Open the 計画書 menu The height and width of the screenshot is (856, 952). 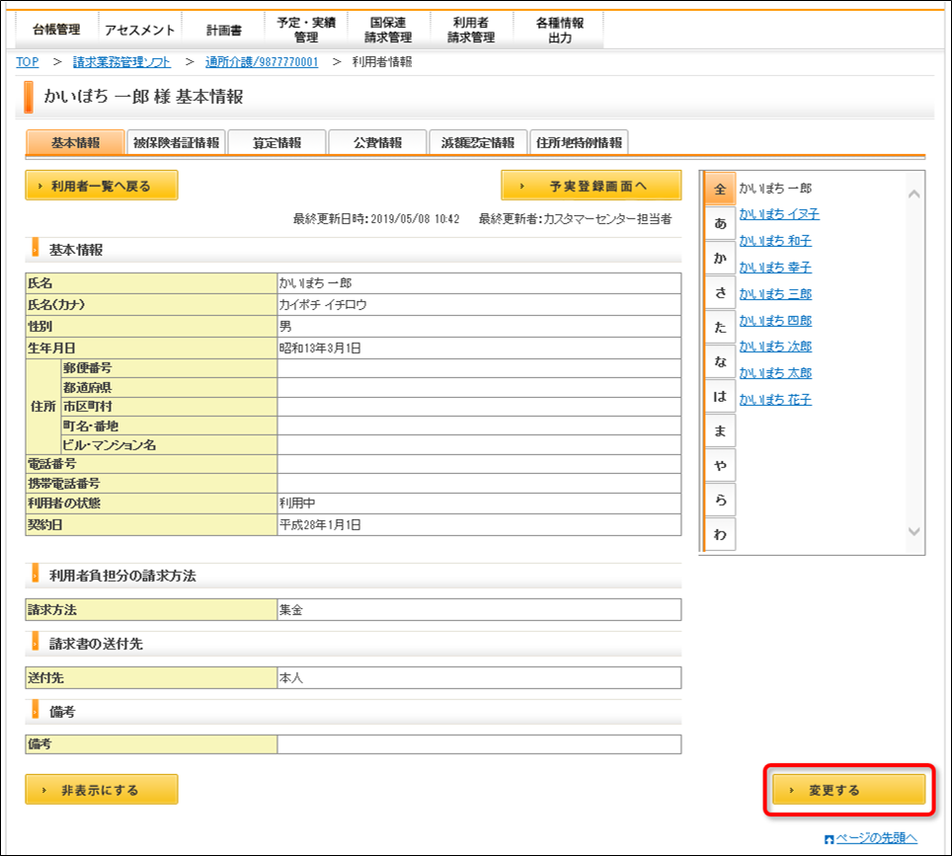(223, 30)
